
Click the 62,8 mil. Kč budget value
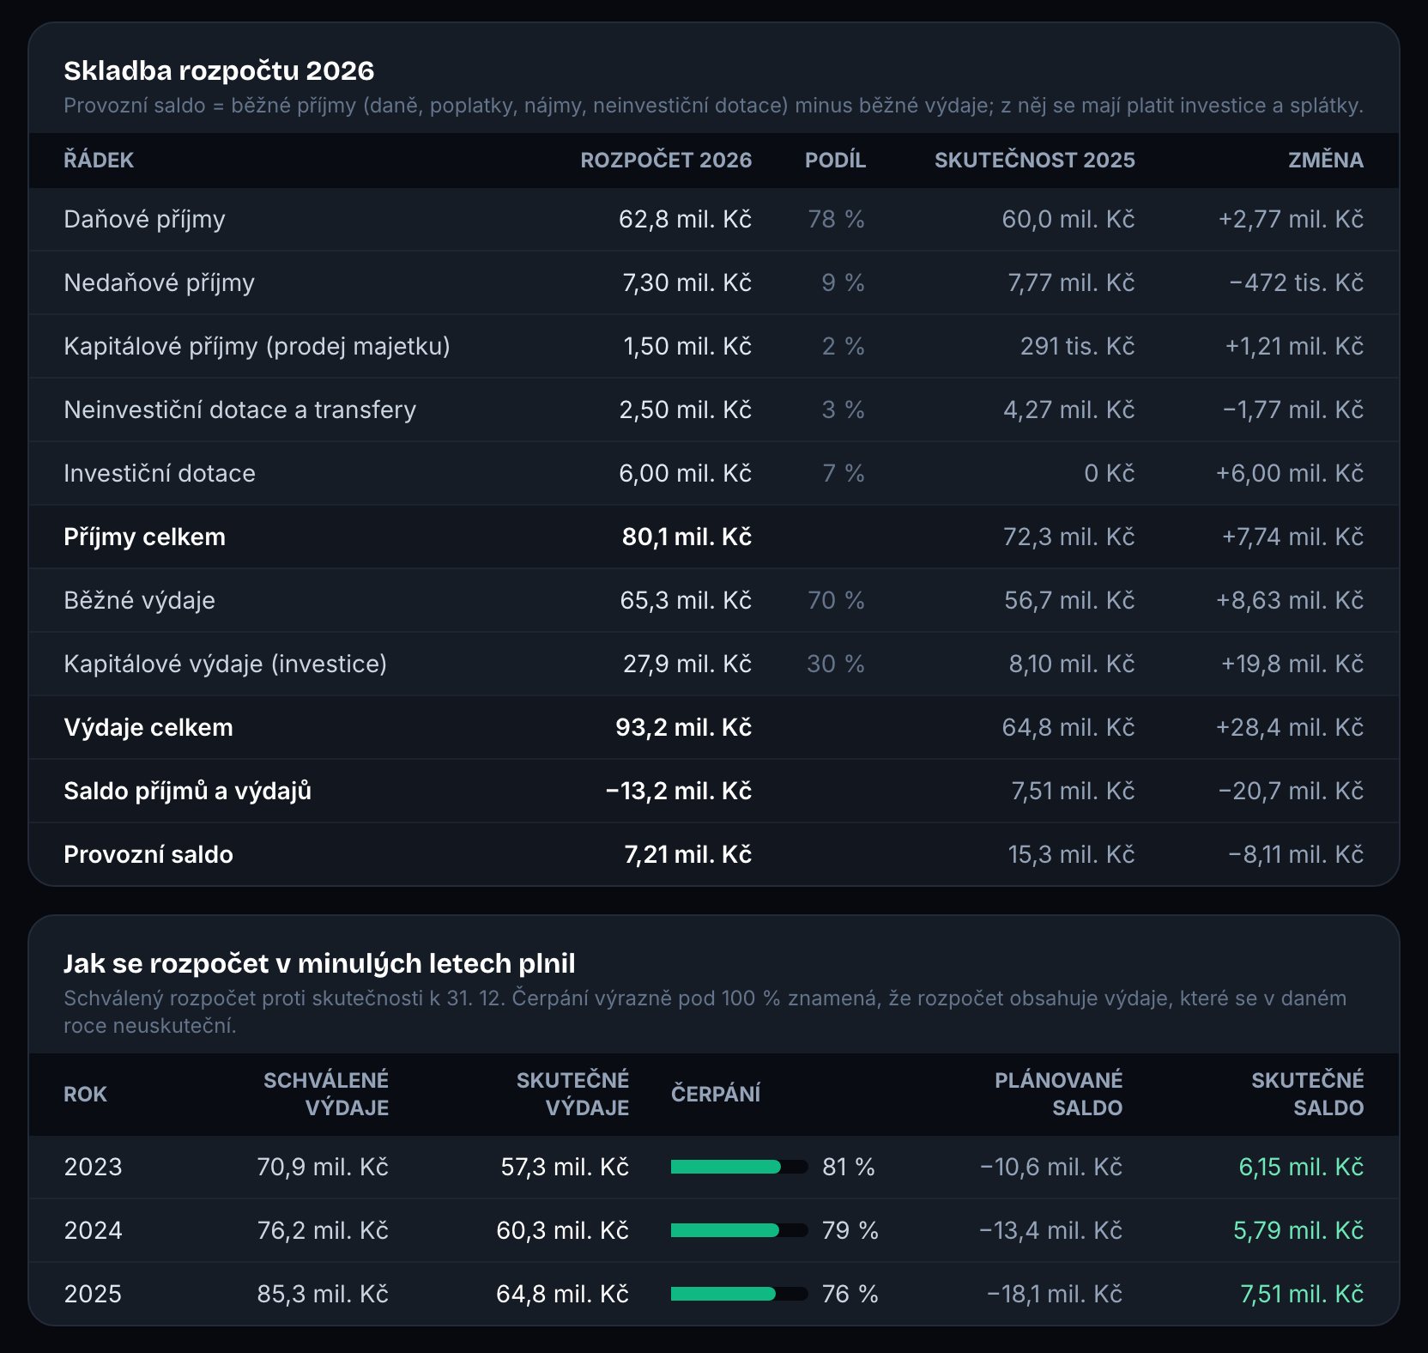pyautogui.click(x=685, y=220)
